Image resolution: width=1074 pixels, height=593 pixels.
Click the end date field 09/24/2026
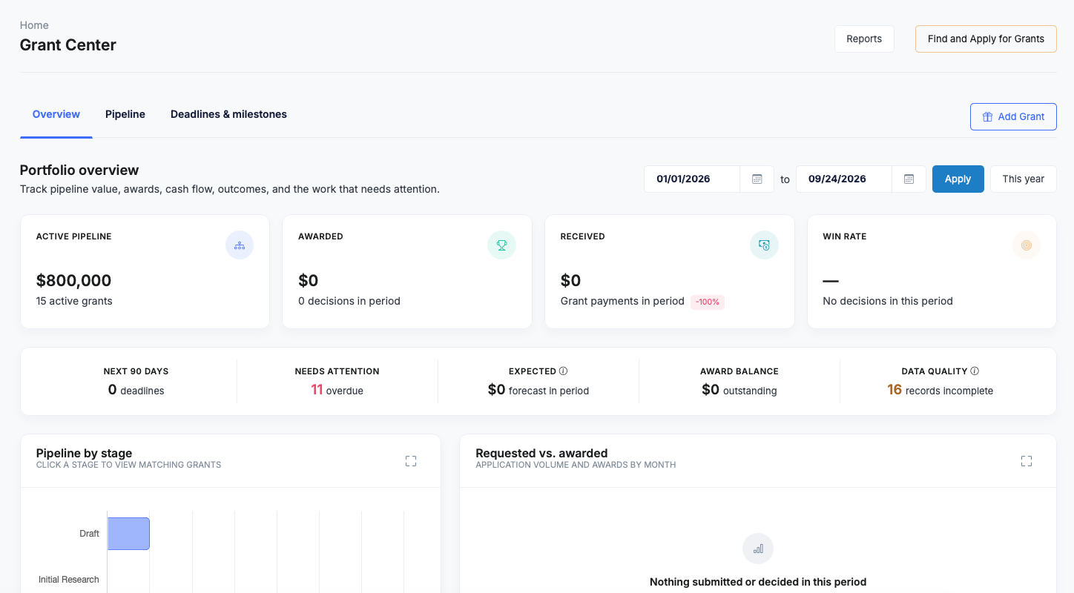point(844,179)
